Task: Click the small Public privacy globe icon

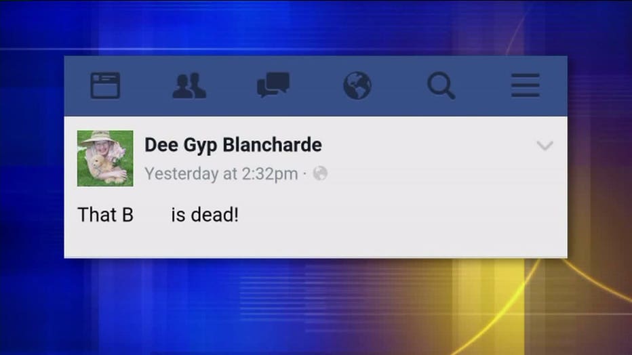Action: (320, 173)
